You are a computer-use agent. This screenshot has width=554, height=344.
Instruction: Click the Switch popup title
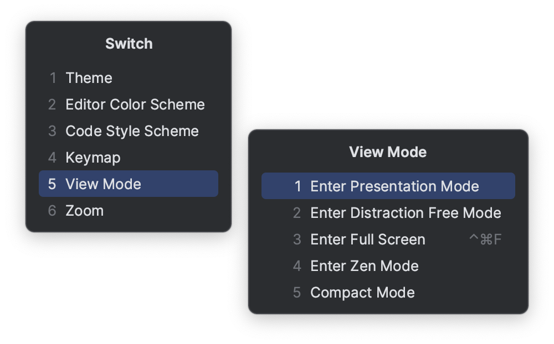click(128, 43)
